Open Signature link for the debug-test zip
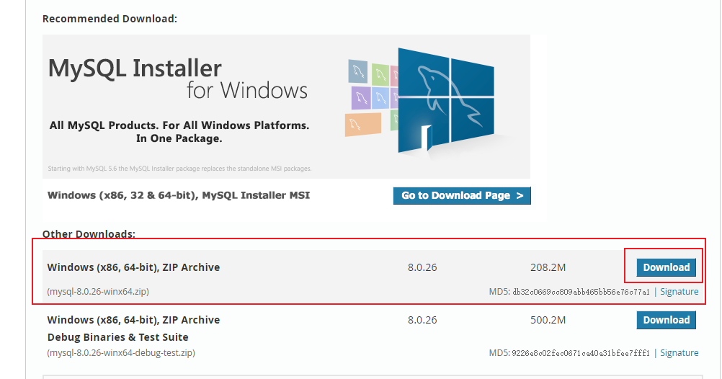This screenshot has height=379, width=722. [x=679, y=353]
